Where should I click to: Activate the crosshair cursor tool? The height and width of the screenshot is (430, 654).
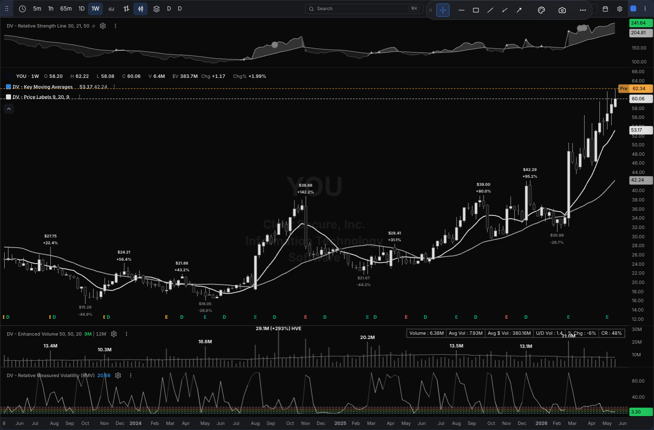click(x=443, y=10)
